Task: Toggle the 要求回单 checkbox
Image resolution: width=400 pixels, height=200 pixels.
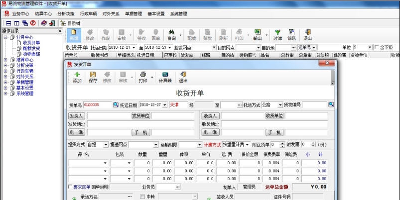Action: click(x=70, y=187)
